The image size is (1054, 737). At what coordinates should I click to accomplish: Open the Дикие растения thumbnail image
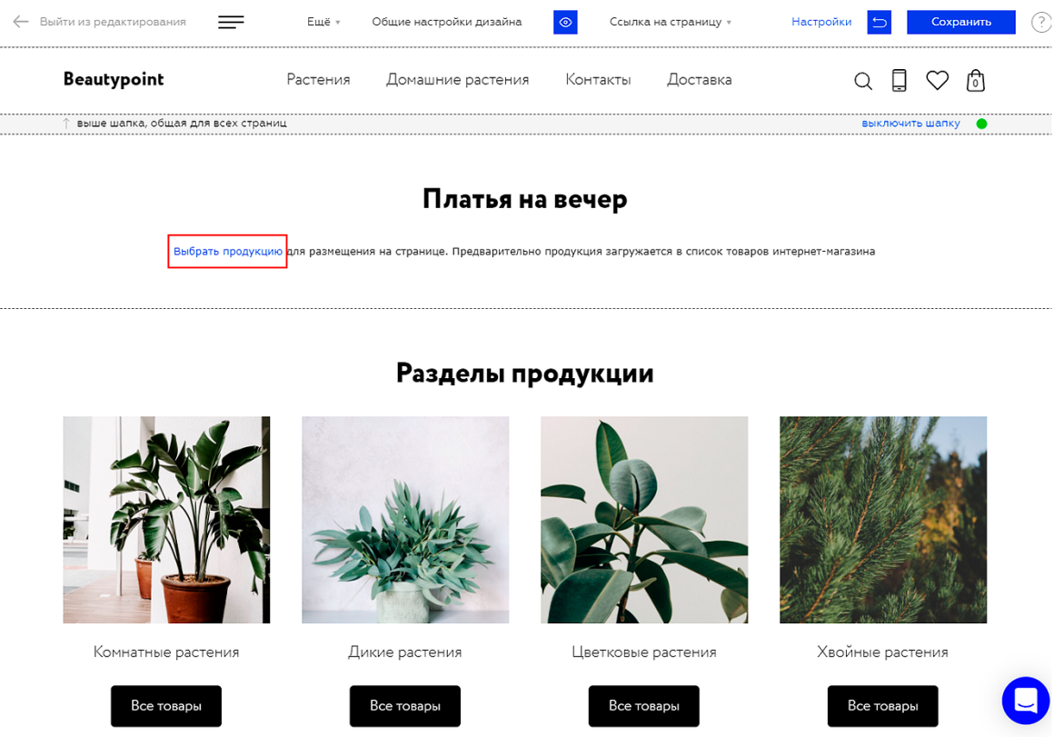(405, 520)
